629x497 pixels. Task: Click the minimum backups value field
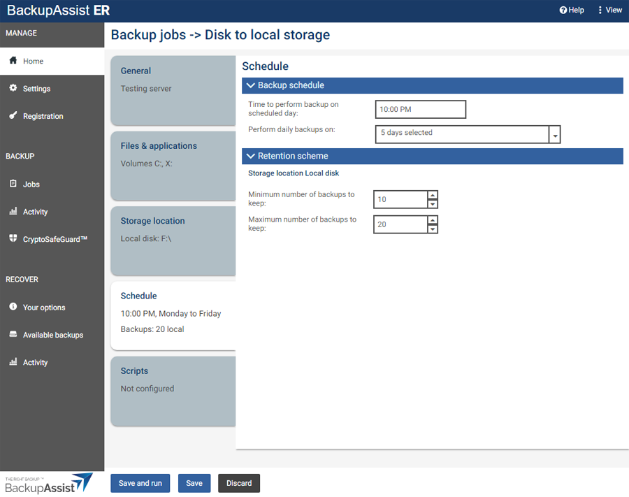[400, 199]
